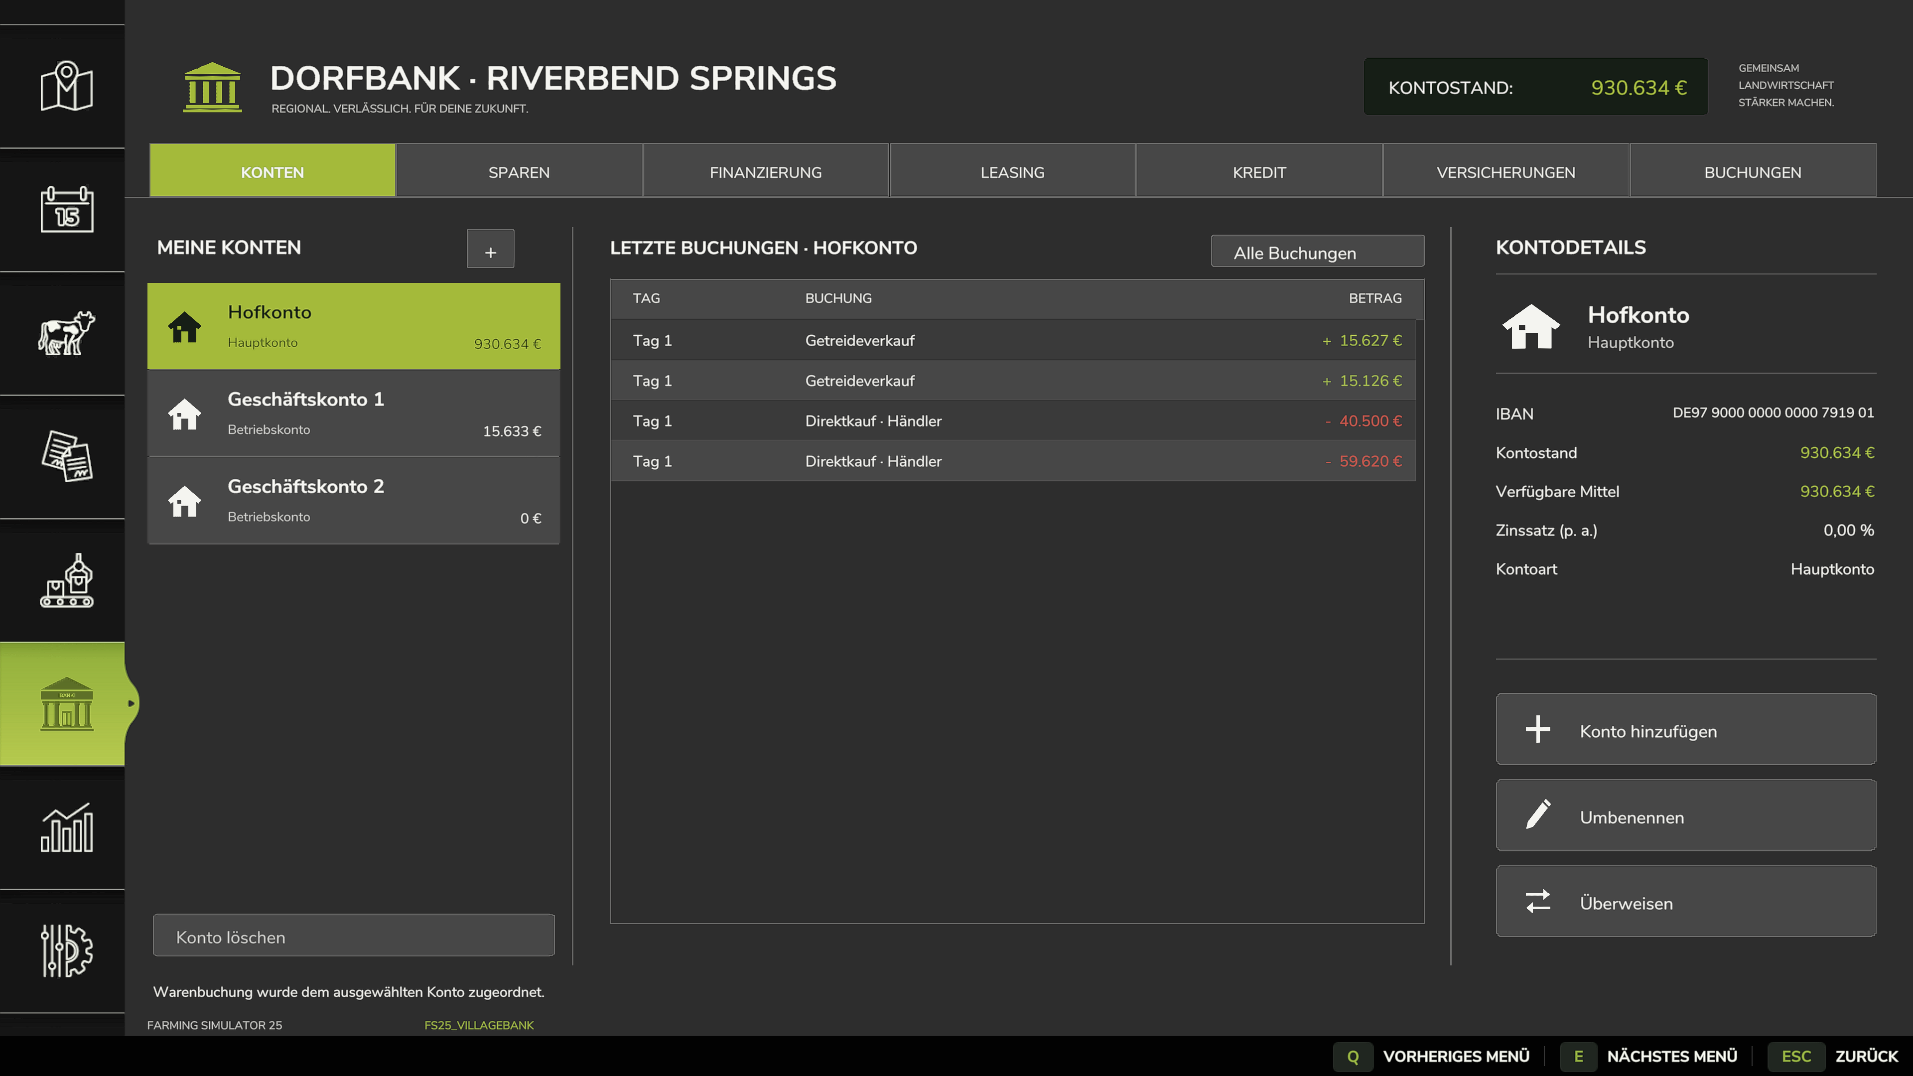Click the house icon of Geschäftskonto 2
The image size is (1913, 1076).
184,501
